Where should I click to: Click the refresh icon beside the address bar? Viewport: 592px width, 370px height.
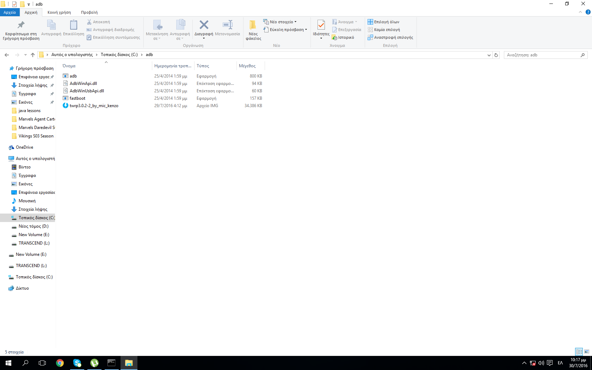click(496, 55)
